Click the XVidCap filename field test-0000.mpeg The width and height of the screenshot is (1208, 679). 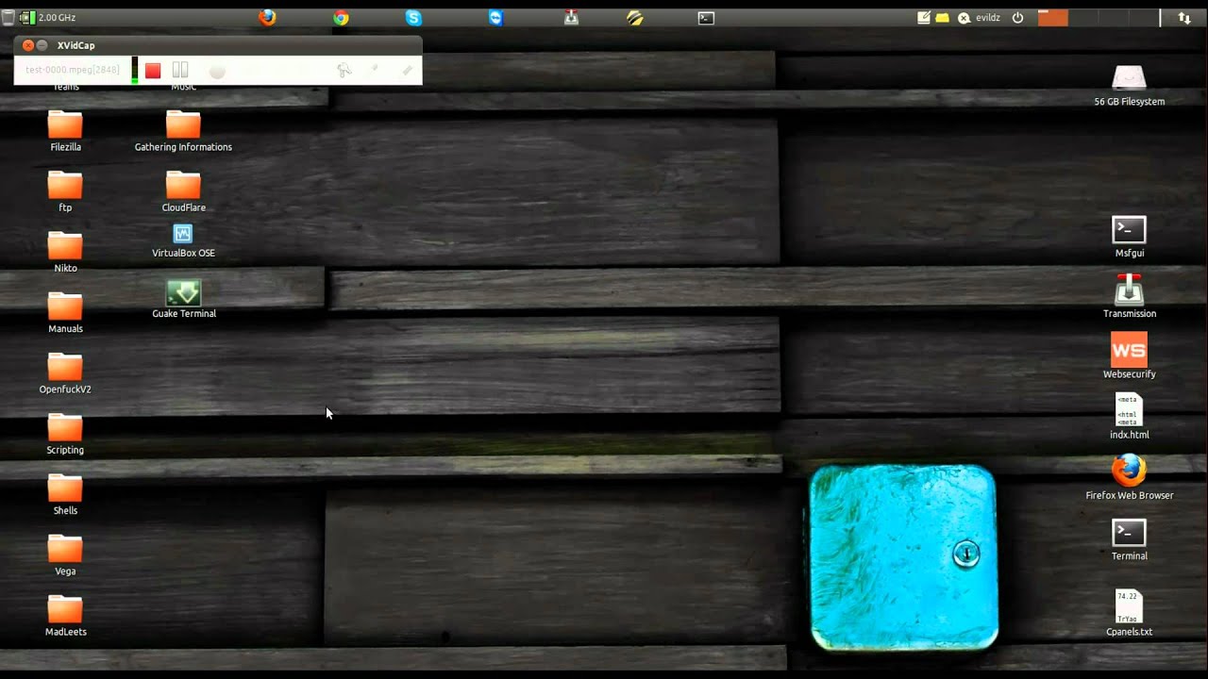coord(73,70)
